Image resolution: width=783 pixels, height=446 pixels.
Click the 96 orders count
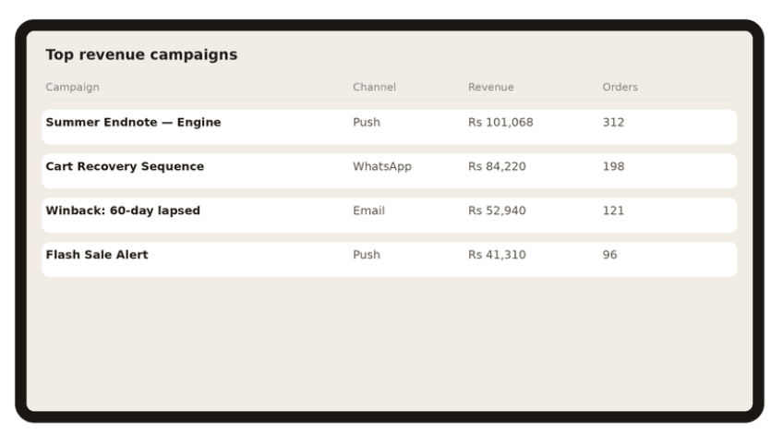609,255
